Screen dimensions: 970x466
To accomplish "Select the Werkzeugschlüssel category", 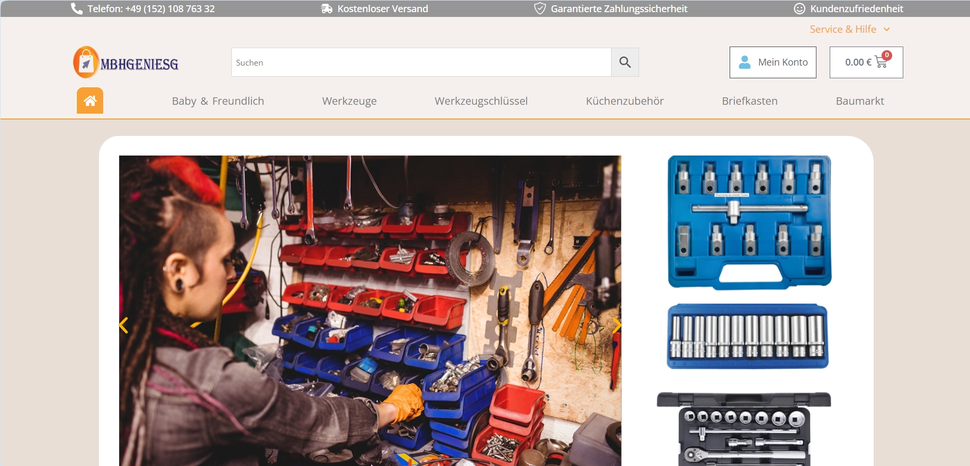I will 481,101.
